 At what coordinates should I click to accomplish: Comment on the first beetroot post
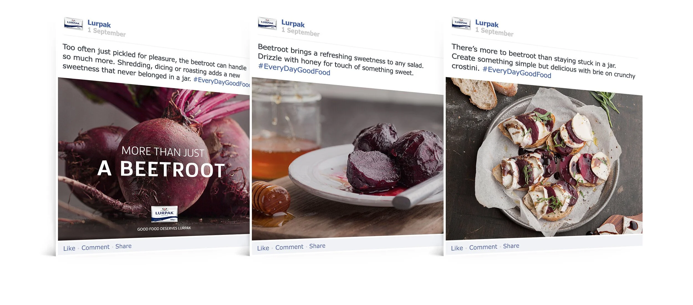(95, 247)
